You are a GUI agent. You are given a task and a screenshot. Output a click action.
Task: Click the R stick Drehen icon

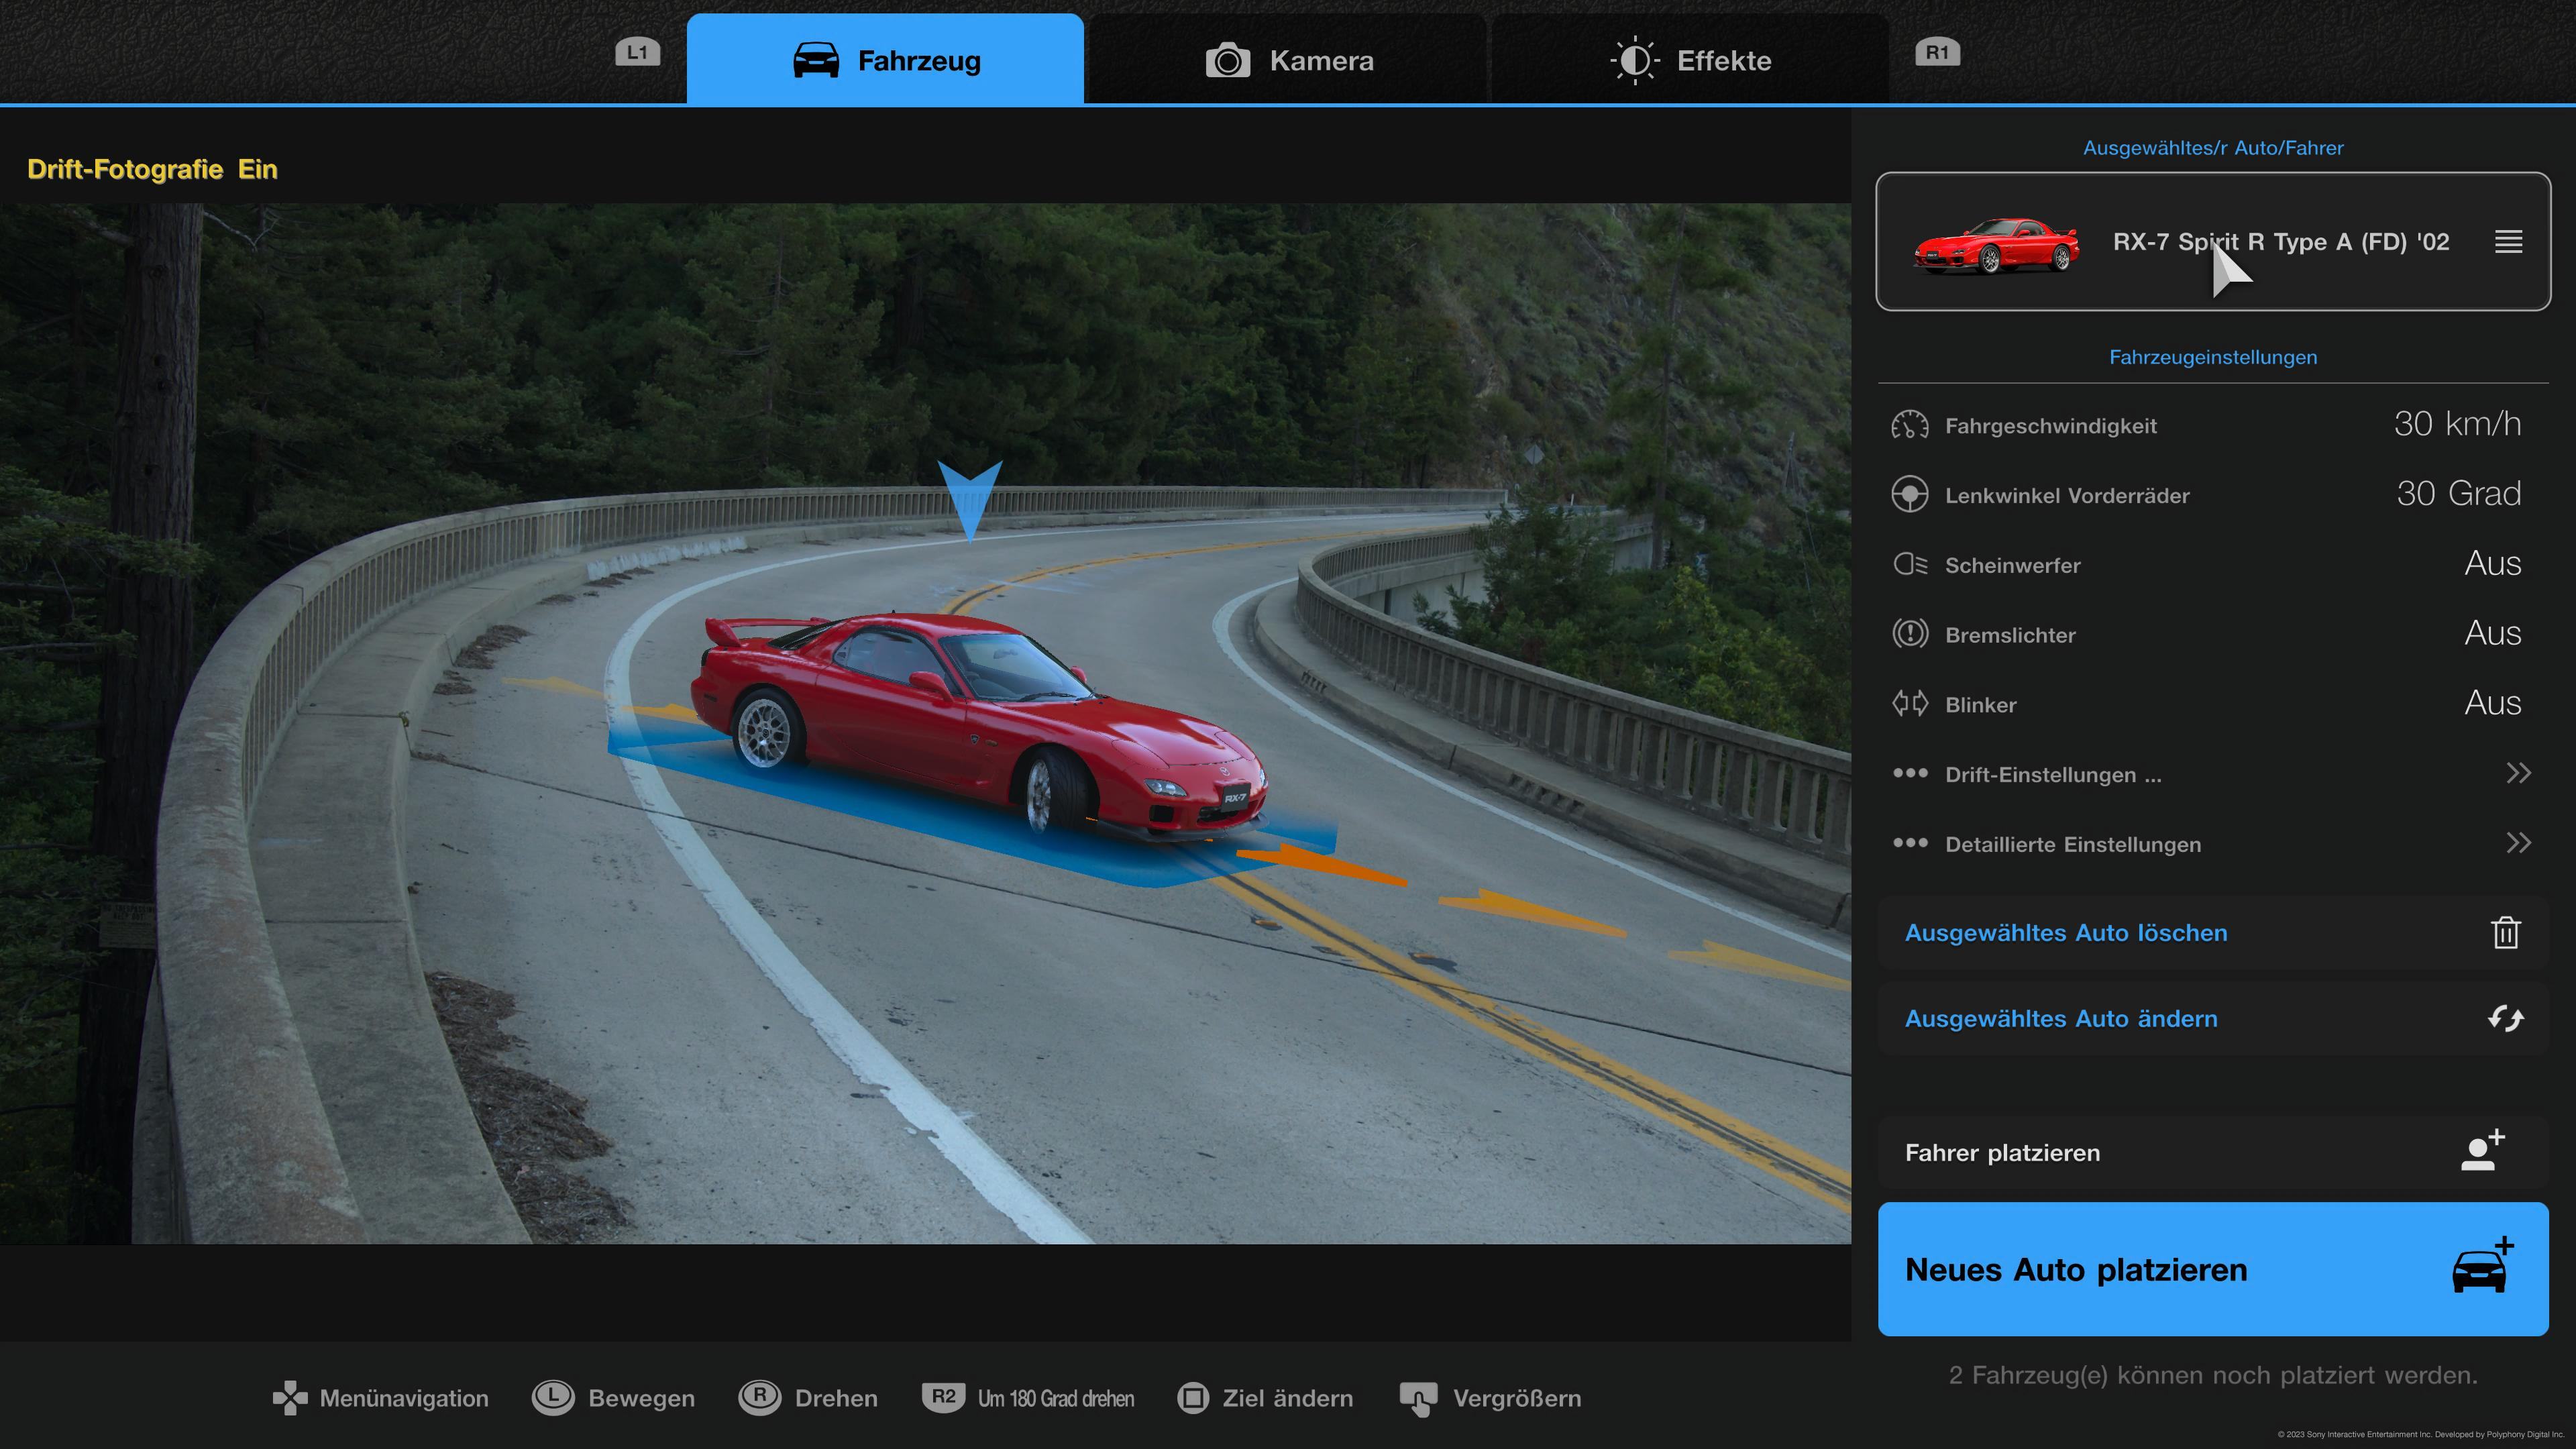tap(760, 1397)
